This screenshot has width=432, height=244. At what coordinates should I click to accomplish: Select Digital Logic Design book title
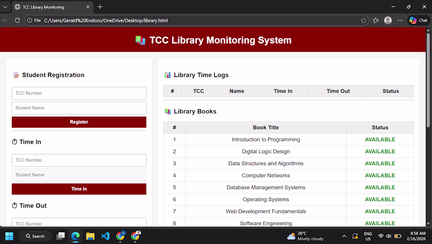[x=266, y=152]
